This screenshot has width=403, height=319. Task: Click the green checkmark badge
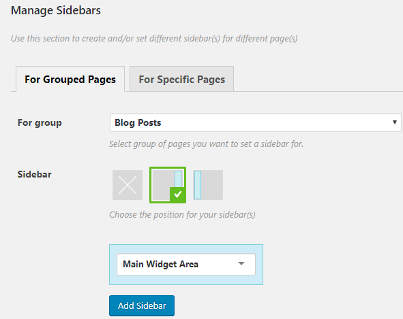point(177,195)
